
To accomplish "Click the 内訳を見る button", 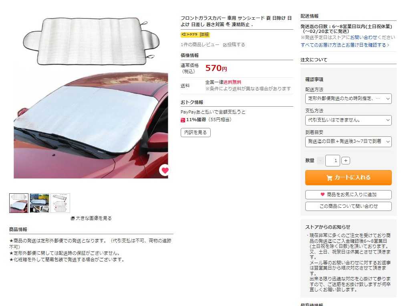I will pyautogui.click(x=195, y=132).
